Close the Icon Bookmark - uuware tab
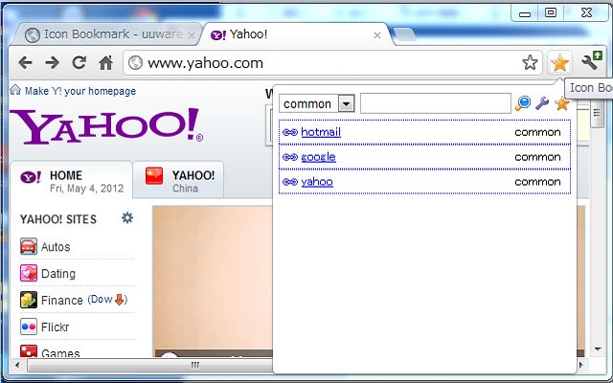The width and height of the screenshot is (613, 383). click(x=192, y=35)
